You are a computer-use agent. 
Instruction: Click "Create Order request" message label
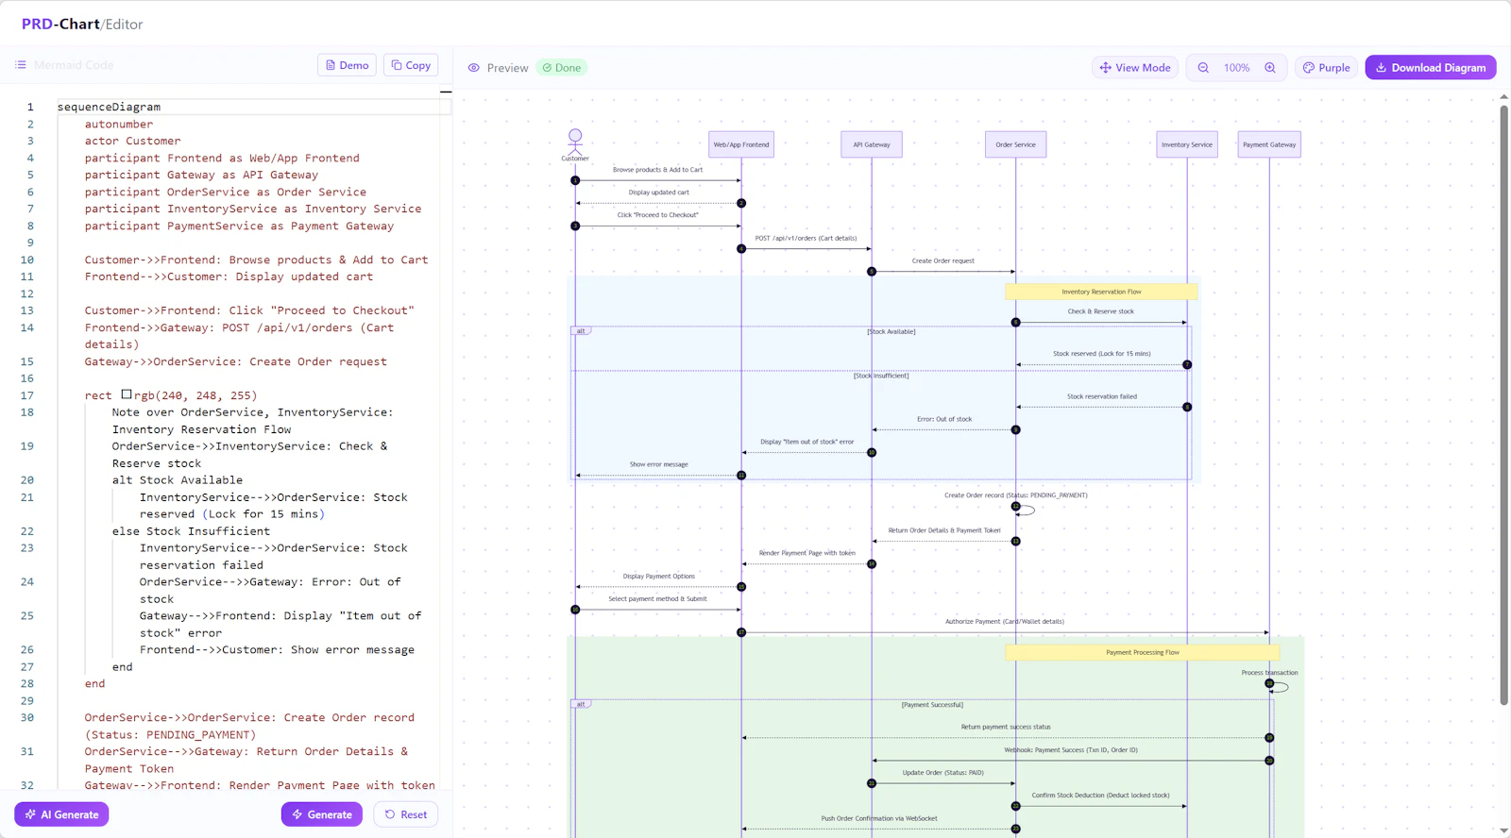coord(942,260)
